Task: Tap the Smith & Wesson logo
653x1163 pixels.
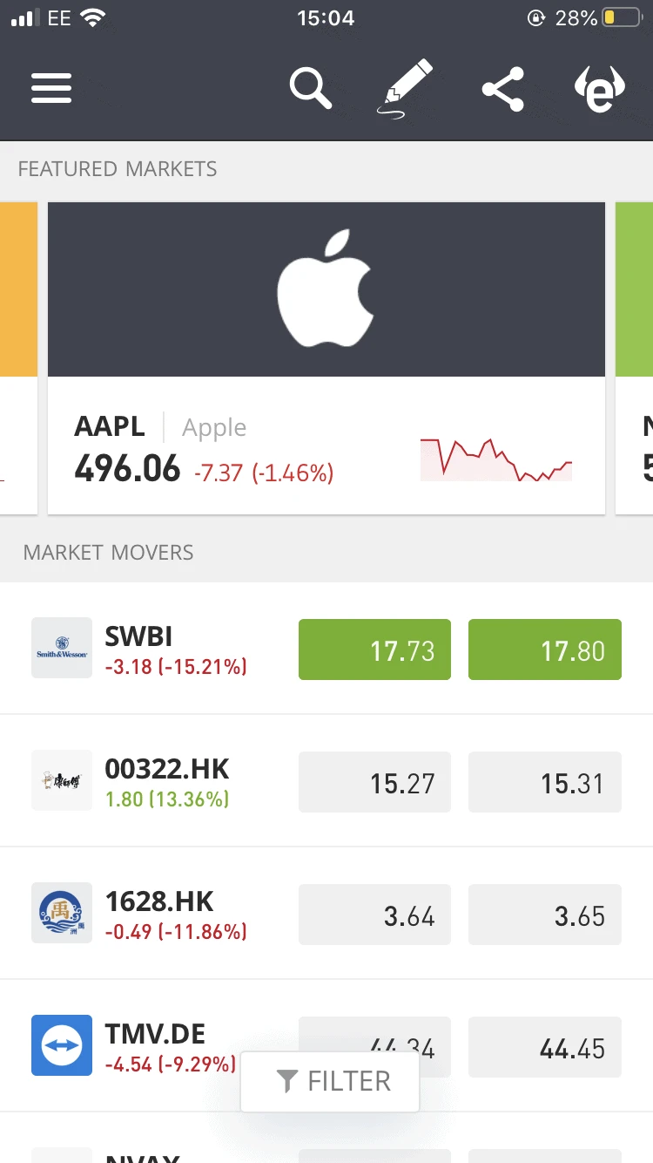Action: pyautogui.click(x=62, y=648)
